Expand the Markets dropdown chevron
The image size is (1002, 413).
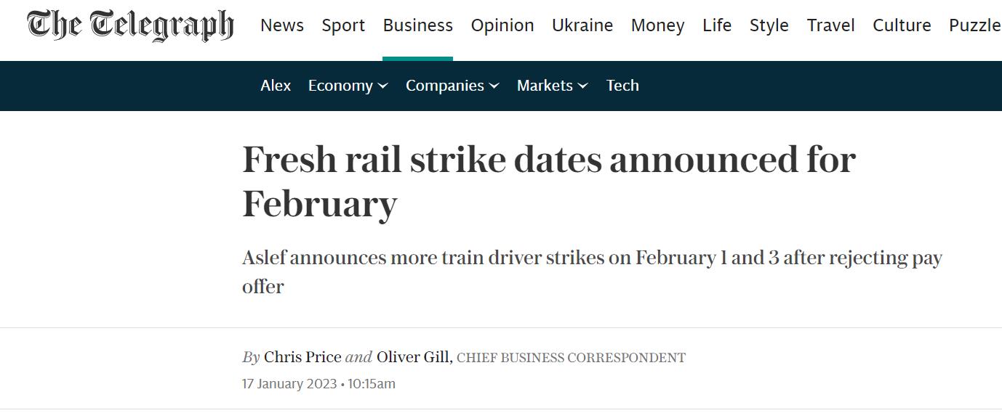[x=583, y=86]
